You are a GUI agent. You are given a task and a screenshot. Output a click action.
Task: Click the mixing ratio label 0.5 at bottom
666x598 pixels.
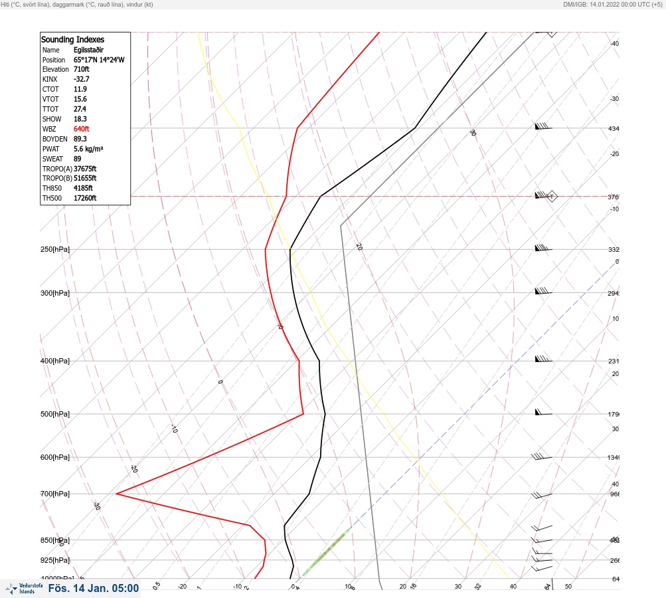click(156, 585)
